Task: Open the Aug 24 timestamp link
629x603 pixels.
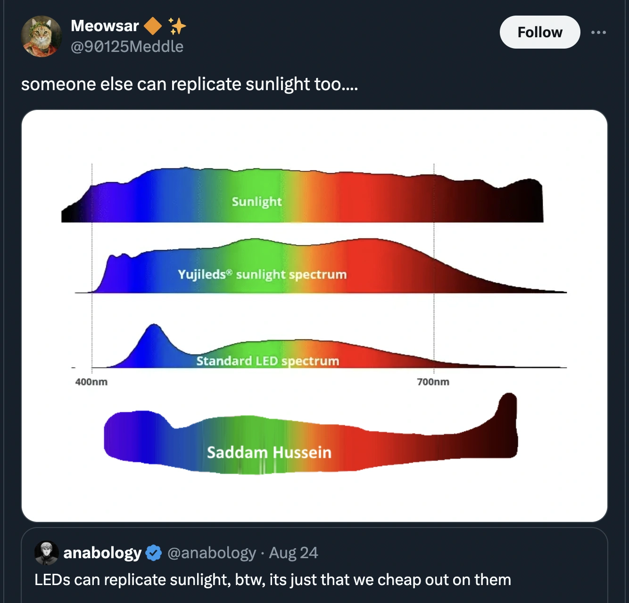Action: pyautogui.click(x=293, y=553)
